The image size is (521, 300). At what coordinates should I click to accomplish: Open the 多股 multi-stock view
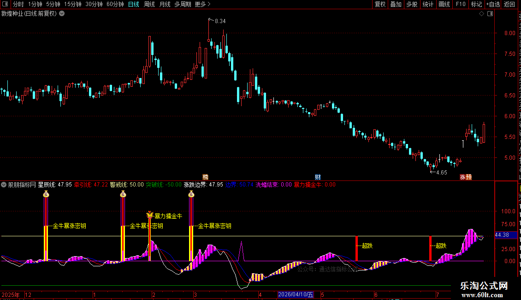click(x=412, y=4)
